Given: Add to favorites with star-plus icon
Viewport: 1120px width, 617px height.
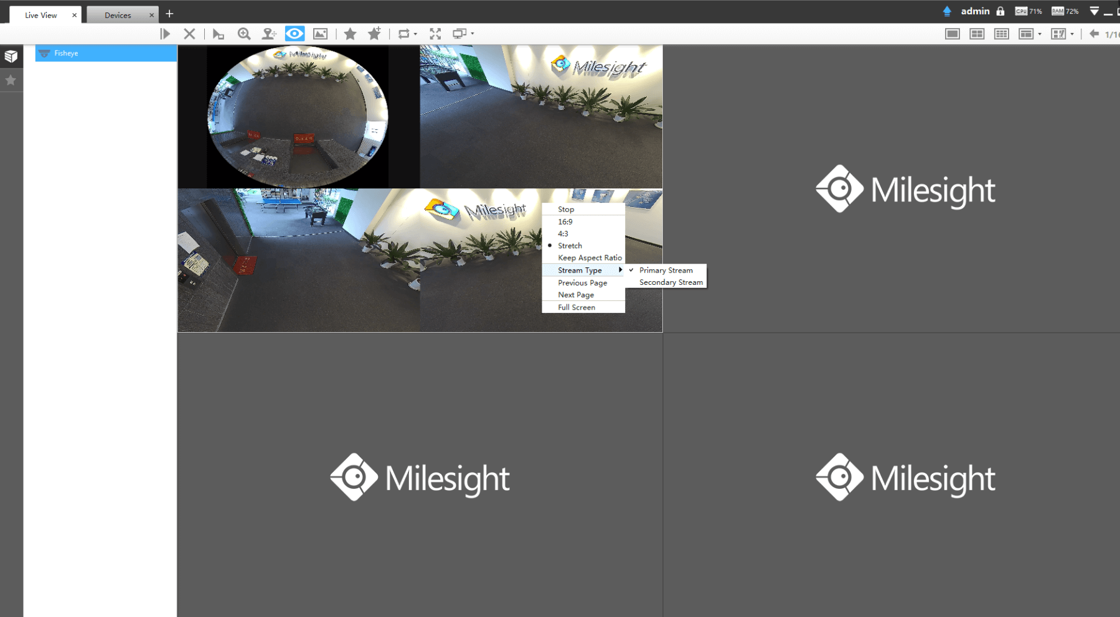Looking at the screenshot, I should coord(374,34).
